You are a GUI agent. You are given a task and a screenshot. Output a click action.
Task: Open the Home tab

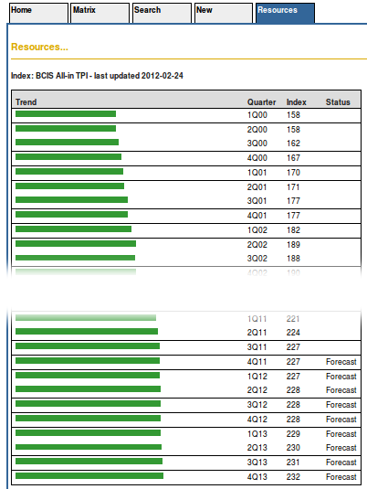[x=38, y=13]
